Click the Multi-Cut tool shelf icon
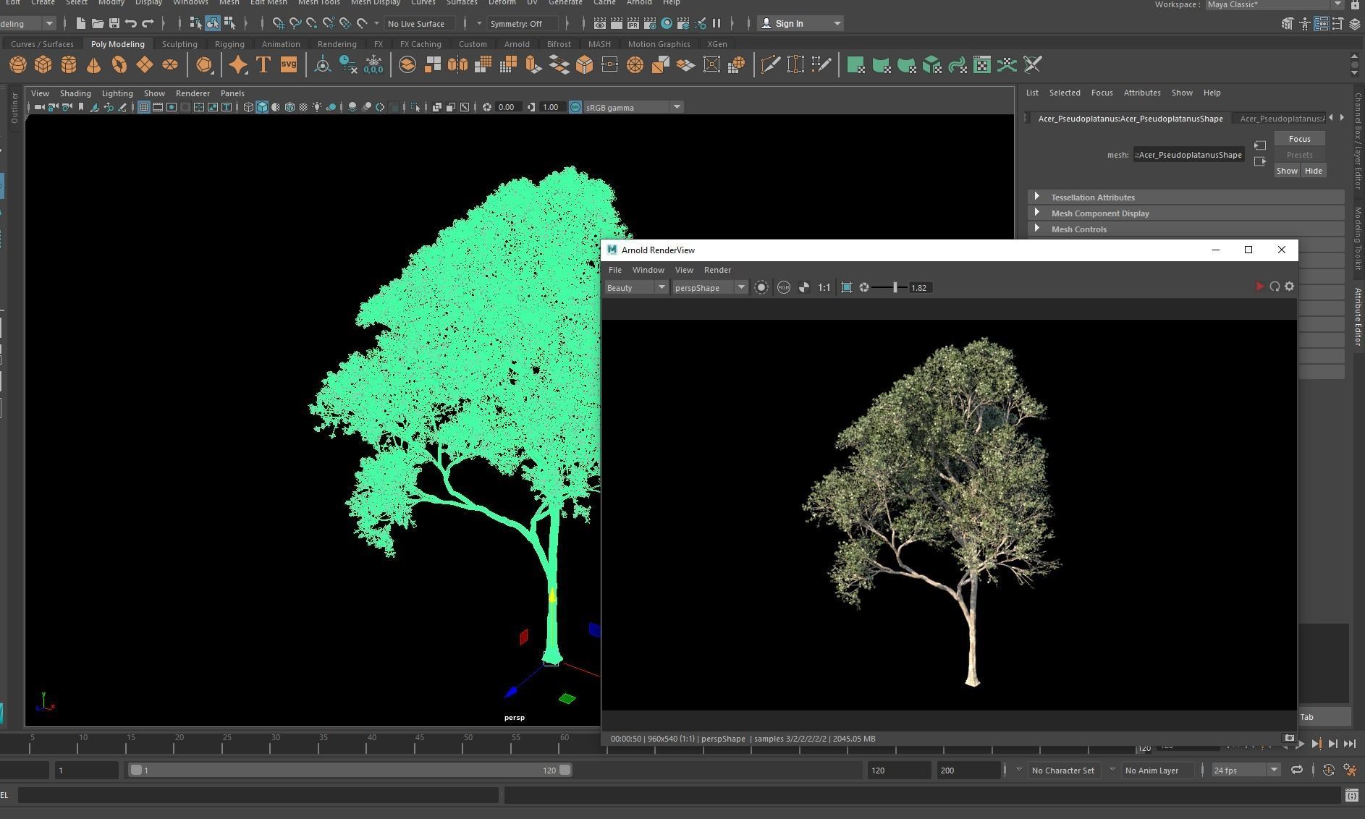The height and width of the screenshot is (819, 1365). point(771,65)
